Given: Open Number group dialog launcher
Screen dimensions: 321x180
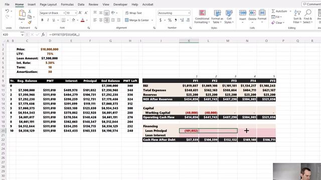Looking at the screenshot, I should point(191,28).
